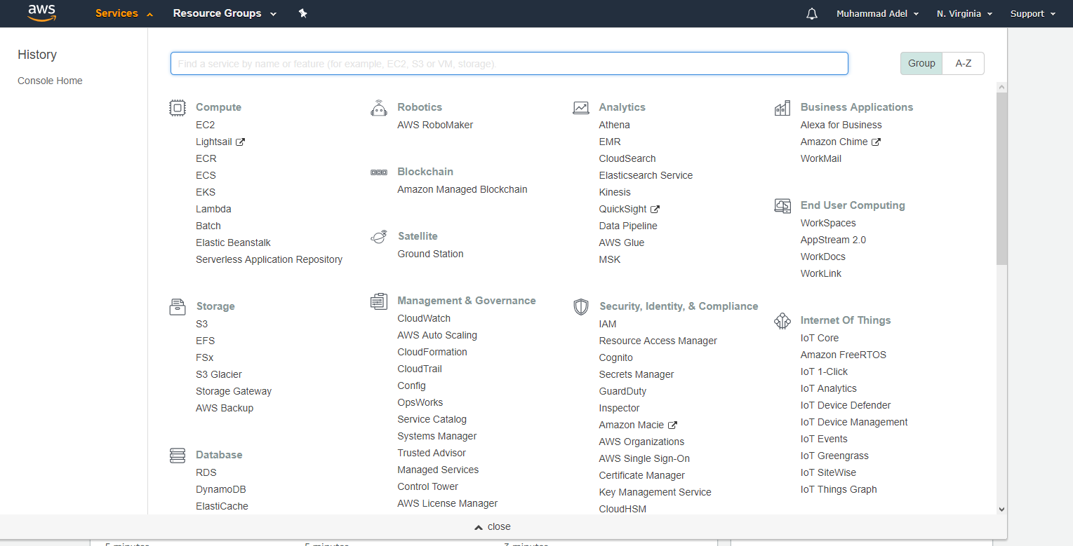Open Ground Station
The width and height of the screenshot is (1073, 546).
tap(430, 254)
